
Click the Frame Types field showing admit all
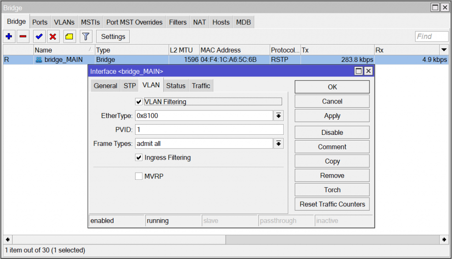coord(204,144)
